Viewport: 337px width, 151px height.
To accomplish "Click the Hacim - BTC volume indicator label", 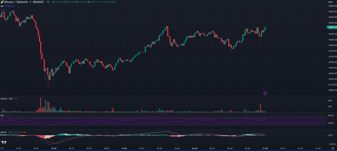I will click(7, 99).
